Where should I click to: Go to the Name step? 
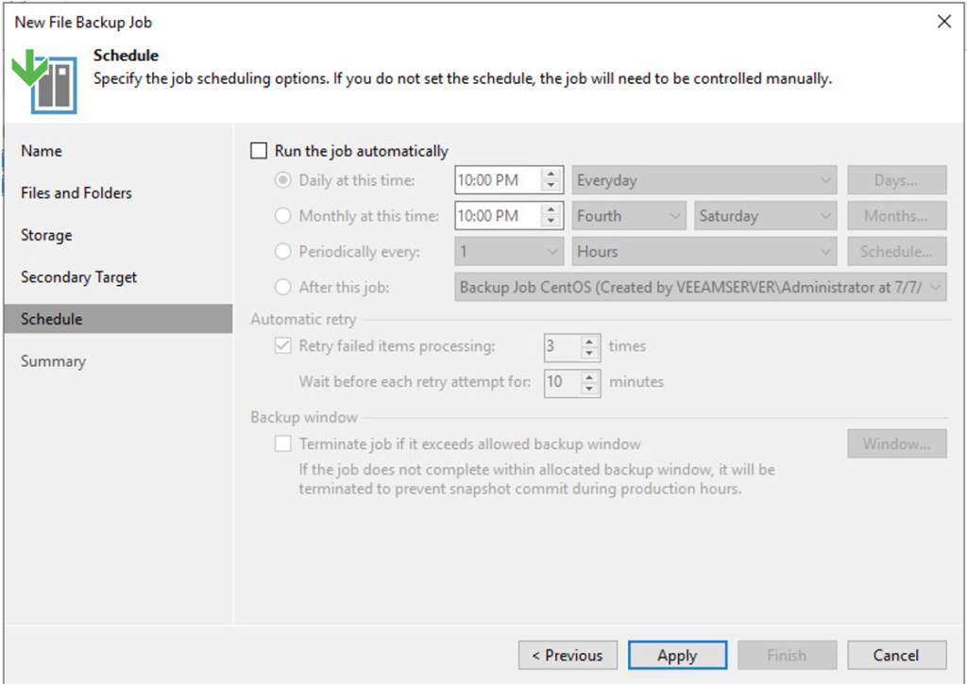click(42, 151)
